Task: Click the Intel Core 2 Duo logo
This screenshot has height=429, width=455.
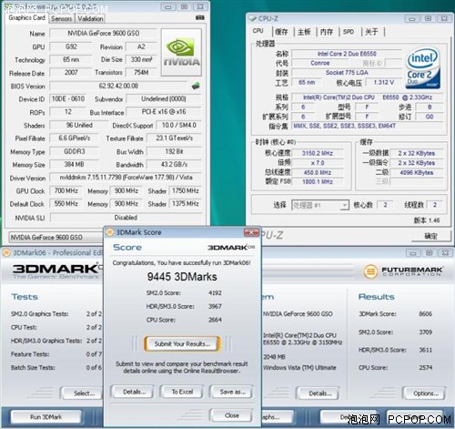Action: click(423, 68)
